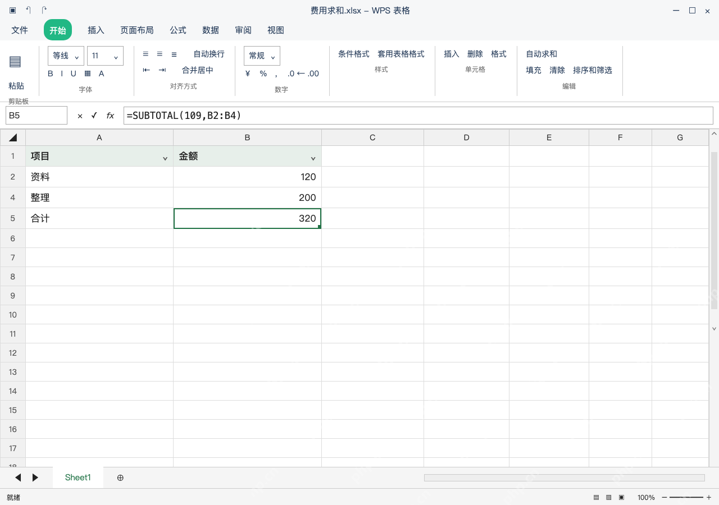719x505 pixels.
Task: Decrease indent with the left indent icon
Action: (x=147, y=70)
